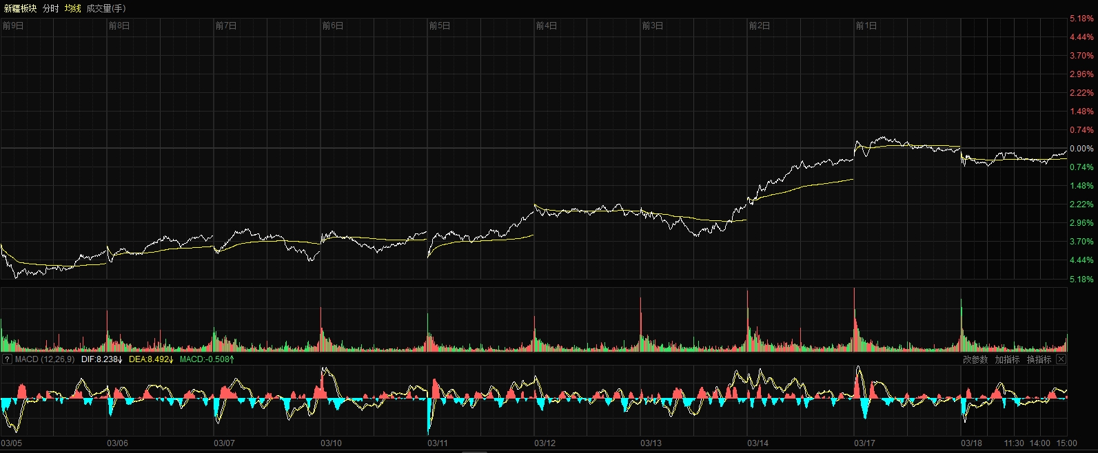Click the 前5日 day segment label

440,26
